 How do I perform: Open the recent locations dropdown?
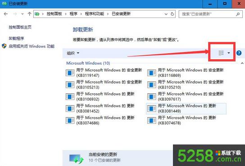(x=23, y=14)
